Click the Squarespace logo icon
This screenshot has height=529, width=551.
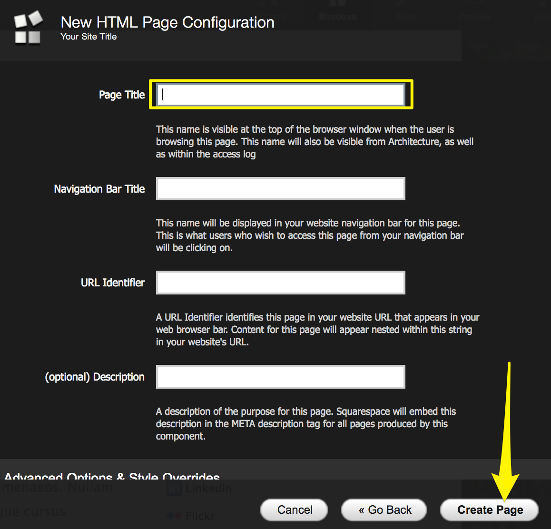point(28,28)
